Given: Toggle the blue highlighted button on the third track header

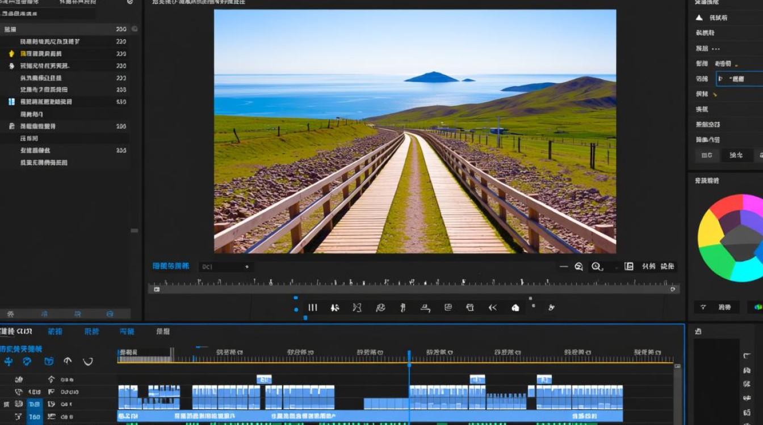Looking at the screenshot, I should tap(35, 404).
